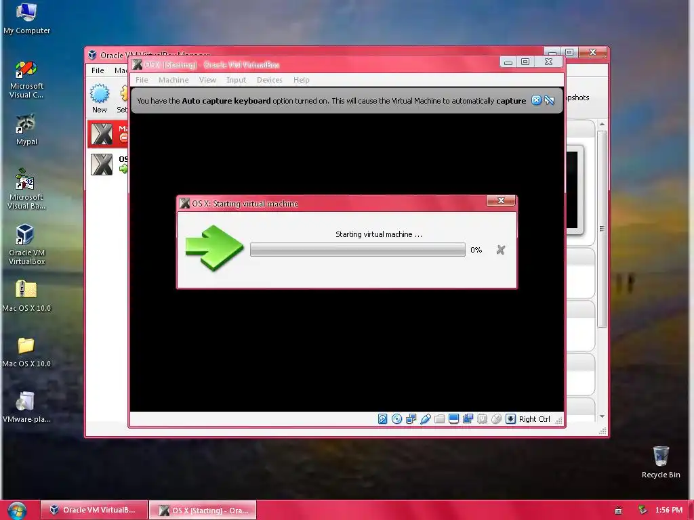Open the File menu in VM window

tap(142, 80)
